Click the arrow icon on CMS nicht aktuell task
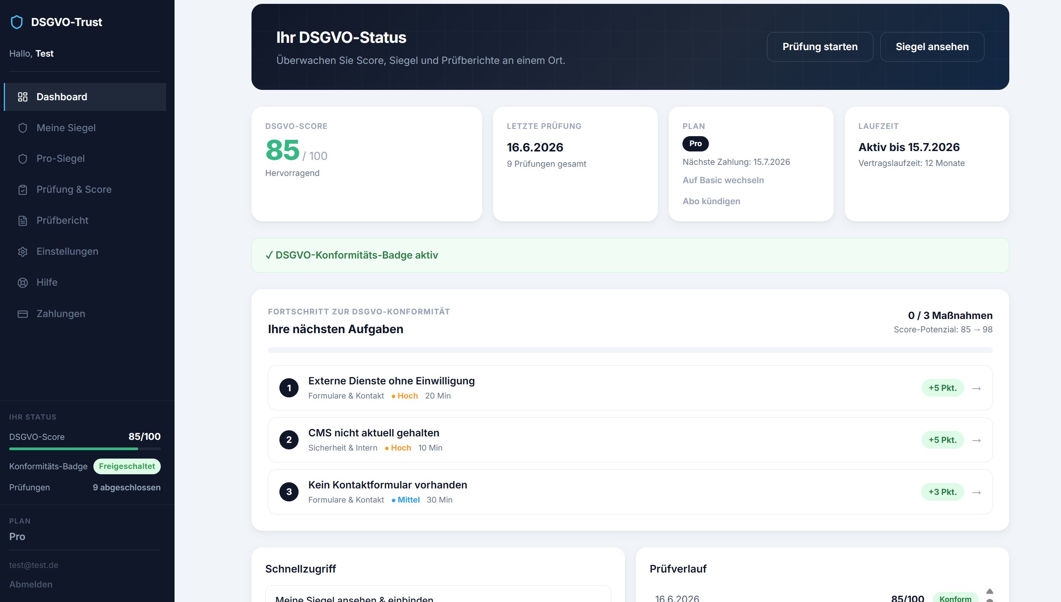The width and height of the screenshot is (1061, 602). (977, 440)
